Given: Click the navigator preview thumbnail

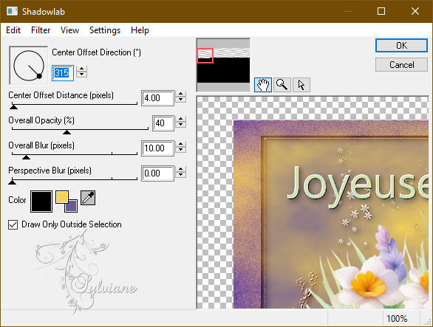Looking at the screenshot, I should coord(223,65).
